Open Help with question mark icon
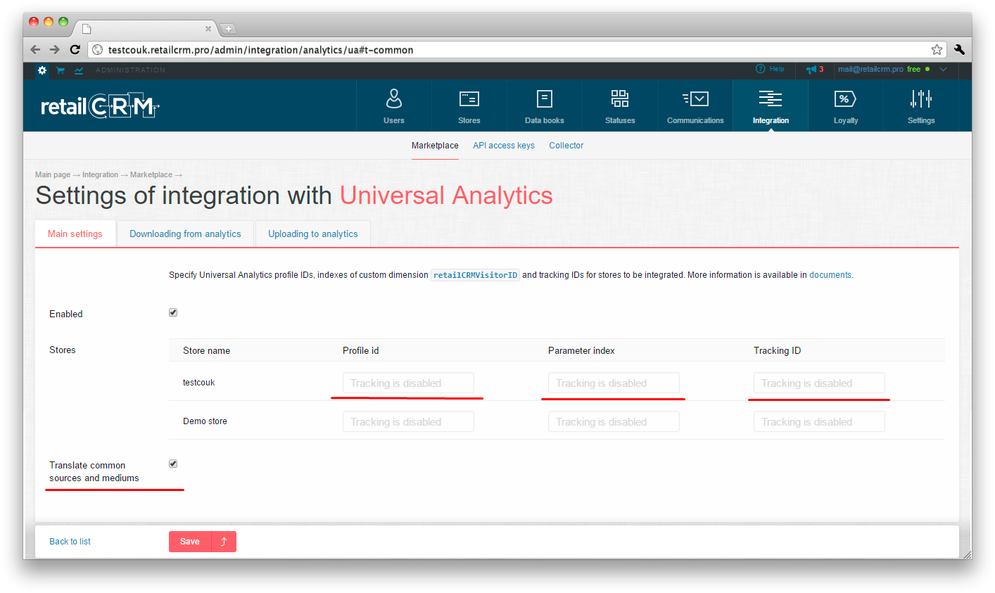995x593 pixels. pos(770,69)
